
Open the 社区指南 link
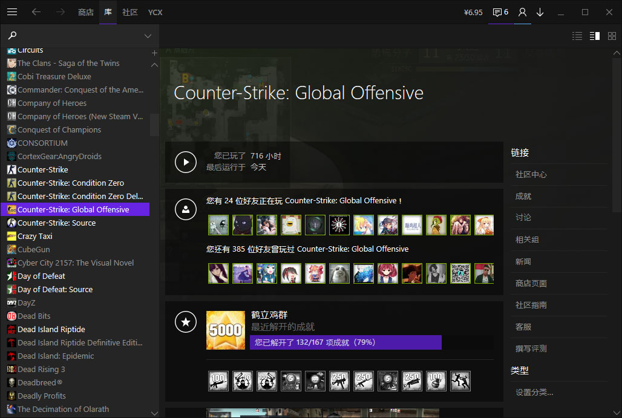pyautogui.click(x=531, y=305)
